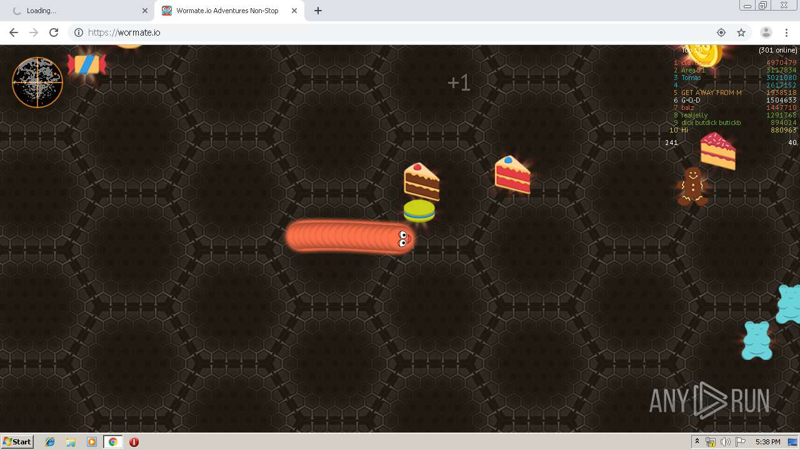
Task: Click the orange worm's head
Action: pos(401,238)
